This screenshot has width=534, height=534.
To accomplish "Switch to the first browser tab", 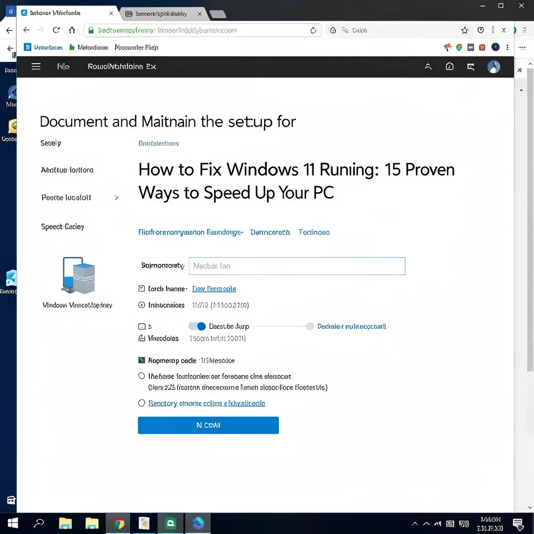I will click(x=67, y=13).
